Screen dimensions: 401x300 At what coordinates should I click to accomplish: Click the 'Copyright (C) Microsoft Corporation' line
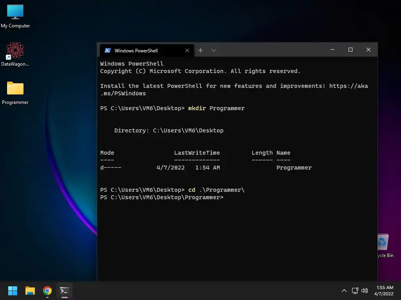(200, 71)
